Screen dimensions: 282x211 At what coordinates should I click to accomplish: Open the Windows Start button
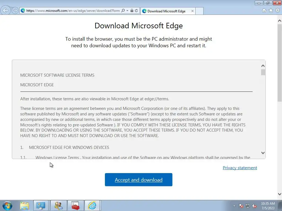(7, 206)
